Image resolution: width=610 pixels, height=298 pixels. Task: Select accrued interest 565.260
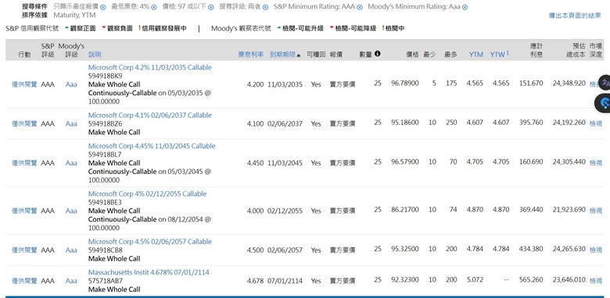point(531,280)
